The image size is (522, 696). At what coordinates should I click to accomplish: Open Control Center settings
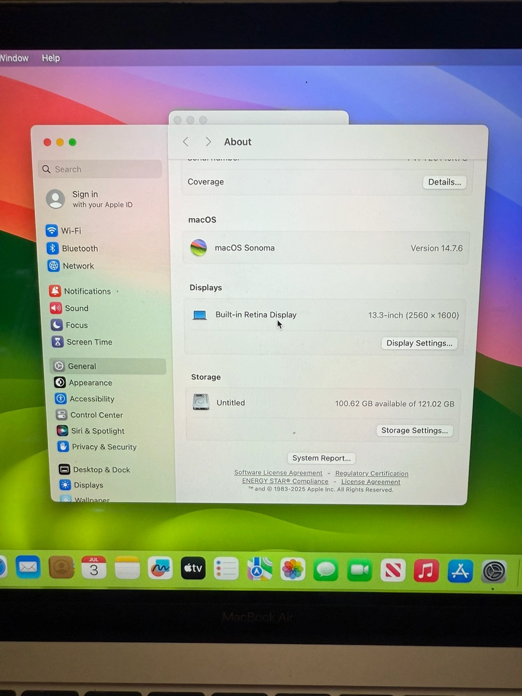coord(89,415)
